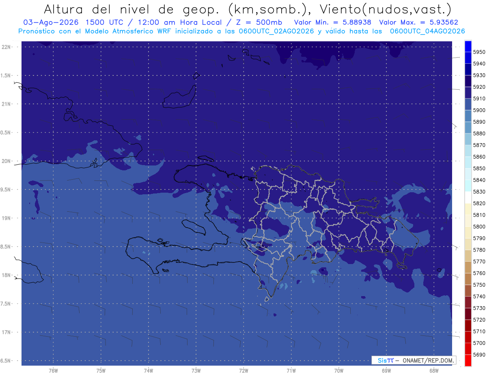Click the tan swatch between 5760 and 5770

[x=468, y=267]
